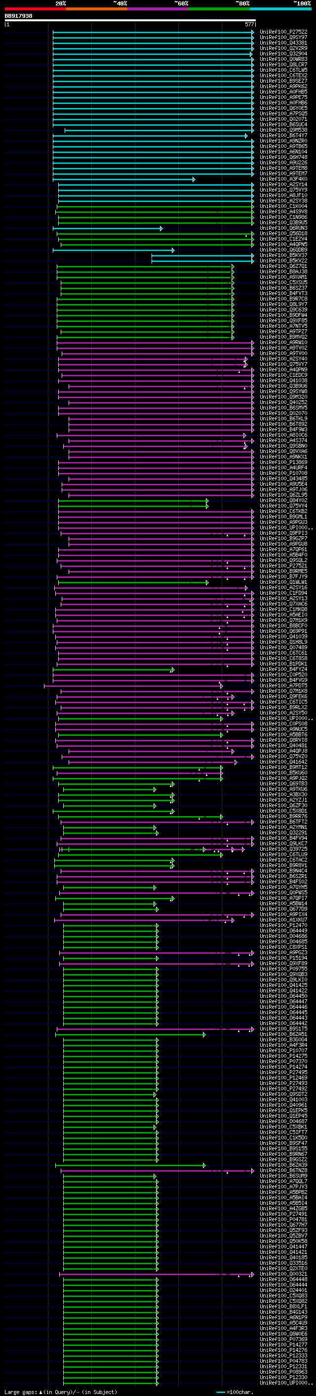The image size is (316, 1396).
Task: Open hit UniRef100_Q8LCR7
Action: point(283,64)
